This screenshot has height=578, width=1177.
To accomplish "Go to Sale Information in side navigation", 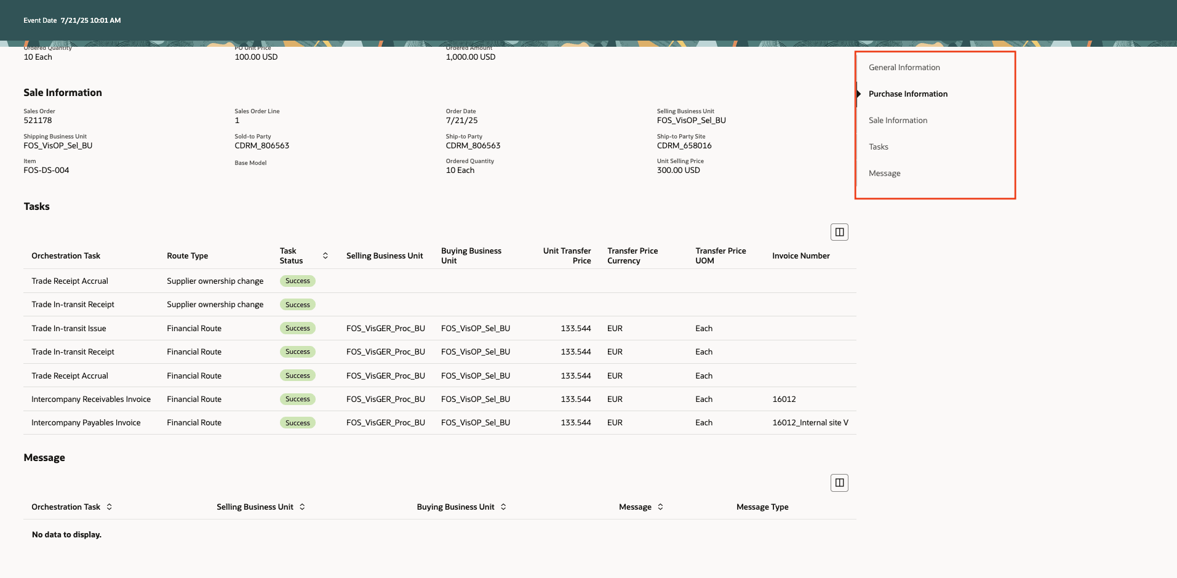I will click(898, 121).
